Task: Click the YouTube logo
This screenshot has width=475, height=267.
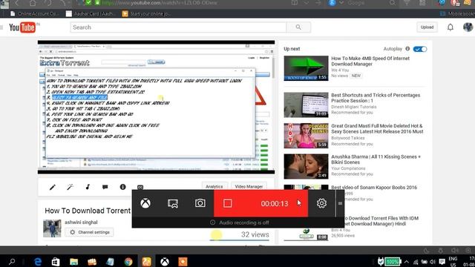Action: pos(22,27)
